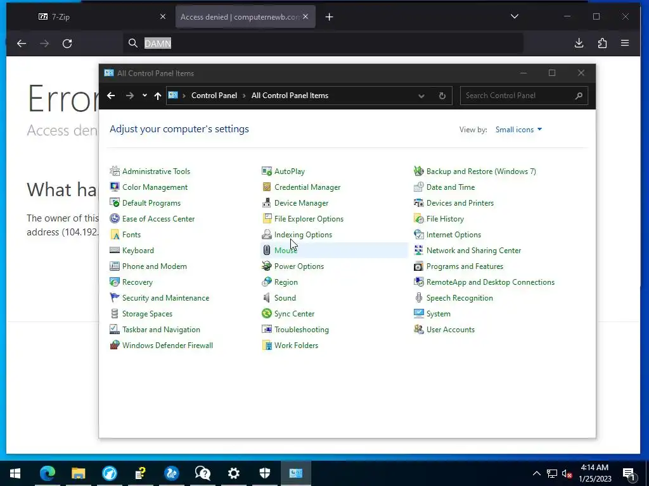Open Devices and Printers icon
The height and width of the screenshot is (486, 649).
point(419,203)
